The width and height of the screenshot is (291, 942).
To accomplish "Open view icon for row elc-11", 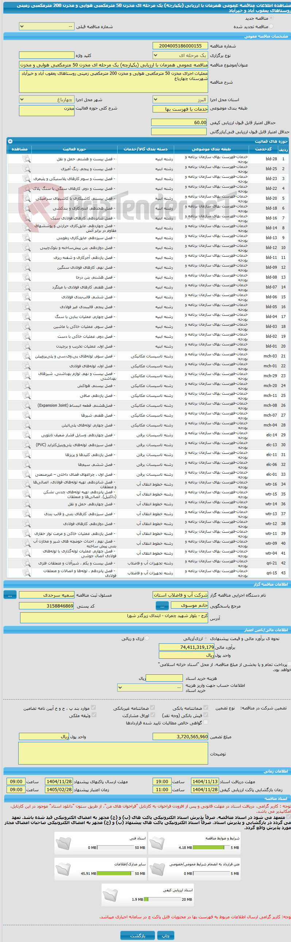I will pyautogui.click(x=26, y=455).
